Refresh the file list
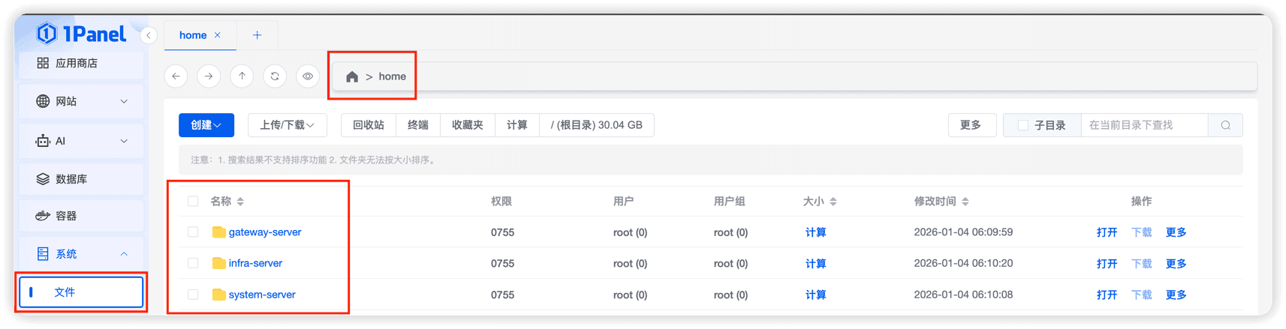This screenshot has height=329, width=1286. click(x=275, y=76)
